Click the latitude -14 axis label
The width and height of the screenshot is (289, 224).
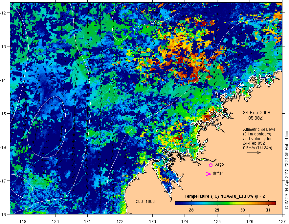4,80
